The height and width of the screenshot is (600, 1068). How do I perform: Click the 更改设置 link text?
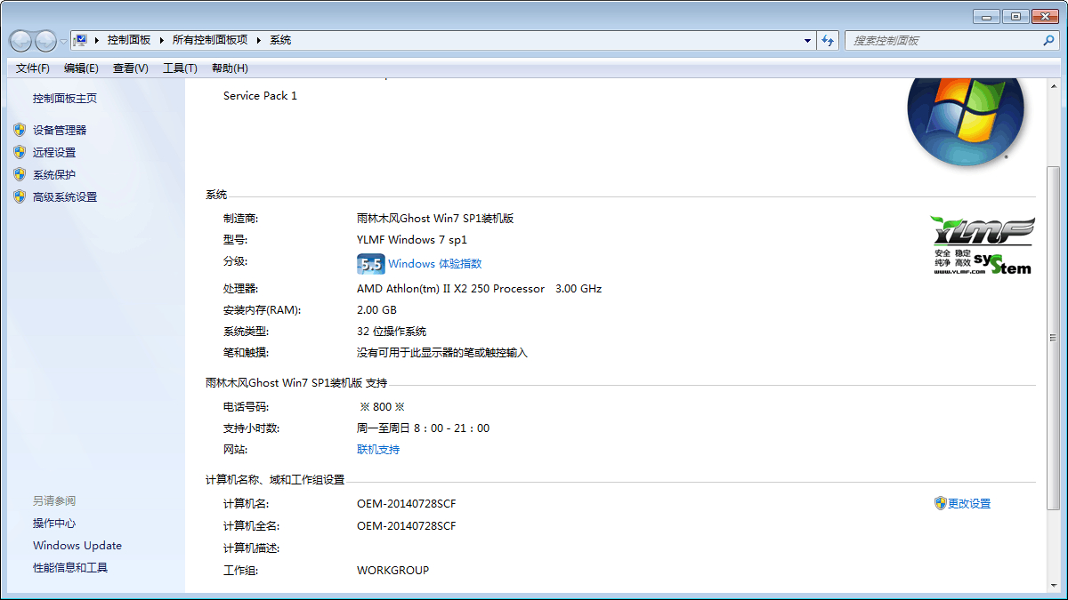click(x=969, y=503)
